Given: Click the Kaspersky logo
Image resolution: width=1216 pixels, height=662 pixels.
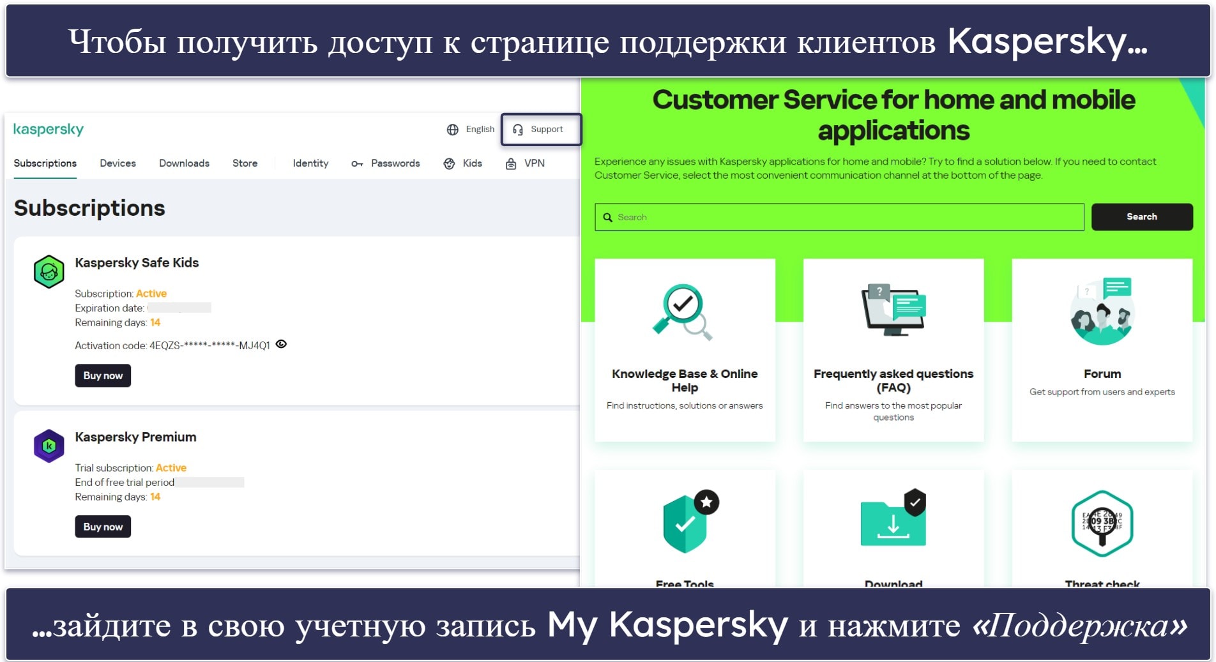Looking at the screenshot, I should pyautogui.click(x=49, y=130).
